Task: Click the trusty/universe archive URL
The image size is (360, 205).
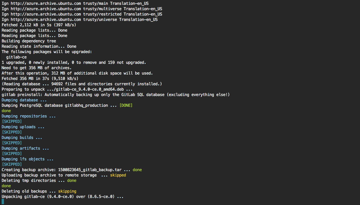Action: tap(46, 19)
